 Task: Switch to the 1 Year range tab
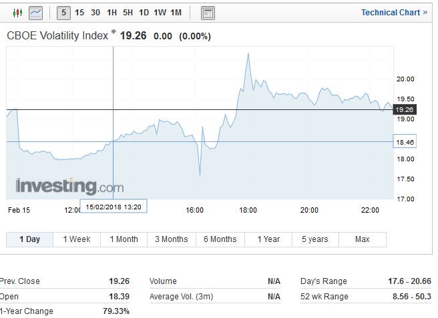pyautogui.click(x=268, y=239)
